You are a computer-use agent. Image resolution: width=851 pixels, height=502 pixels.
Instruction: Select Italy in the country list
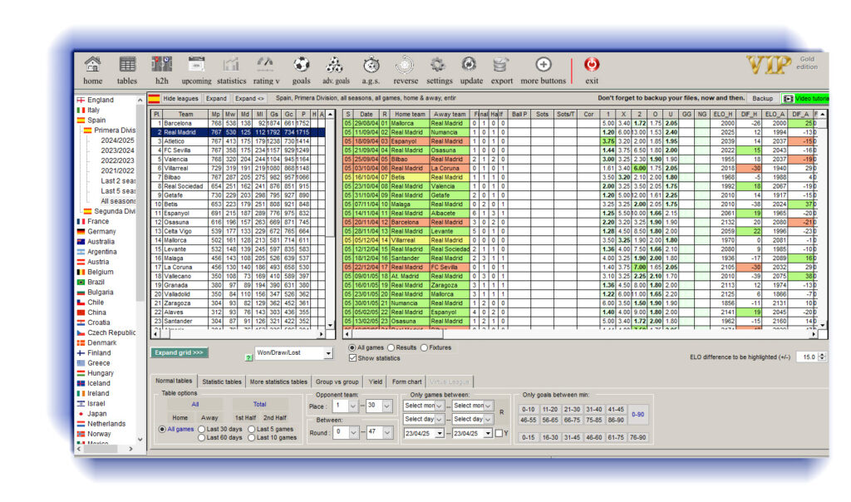pos(93,111)
